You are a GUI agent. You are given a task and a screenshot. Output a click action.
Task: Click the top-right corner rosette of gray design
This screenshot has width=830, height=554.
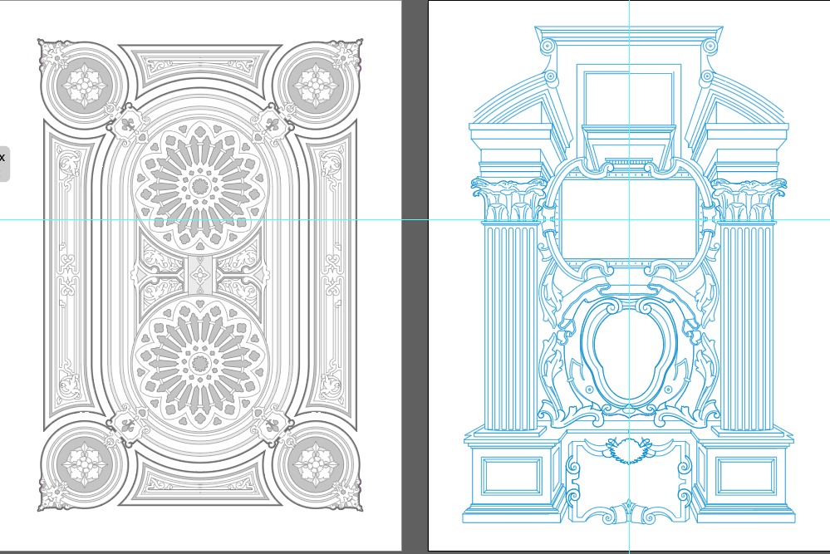tap(317, 85)
